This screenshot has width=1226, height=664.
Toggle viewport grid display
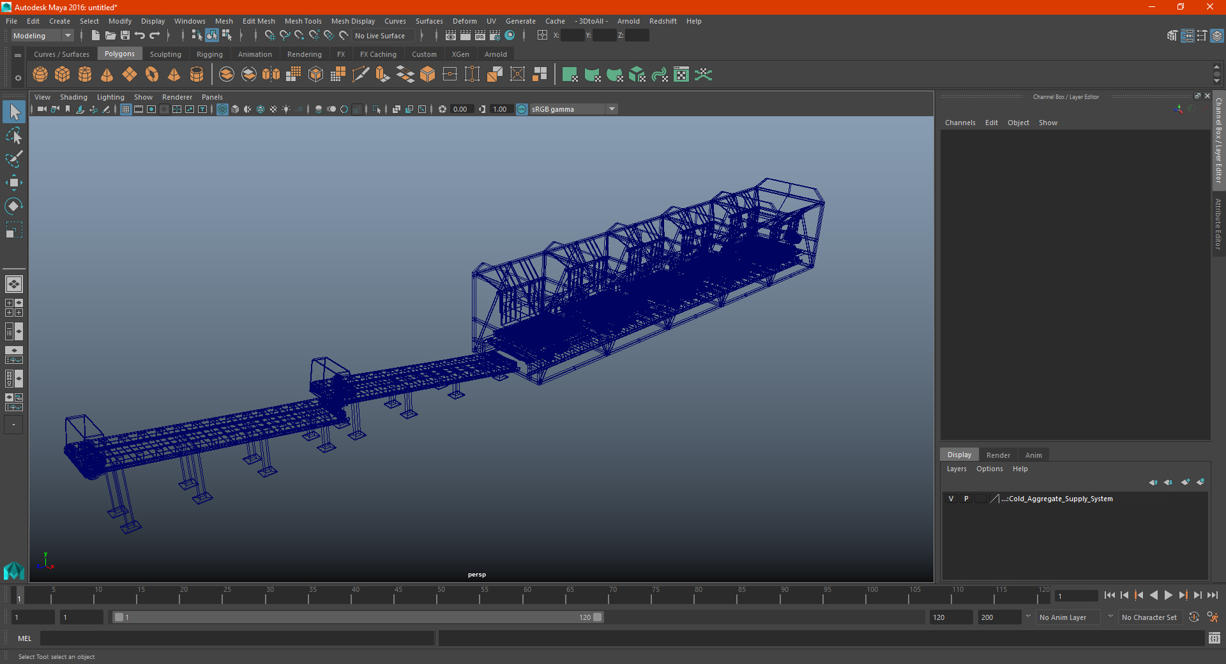click(126, 109)
